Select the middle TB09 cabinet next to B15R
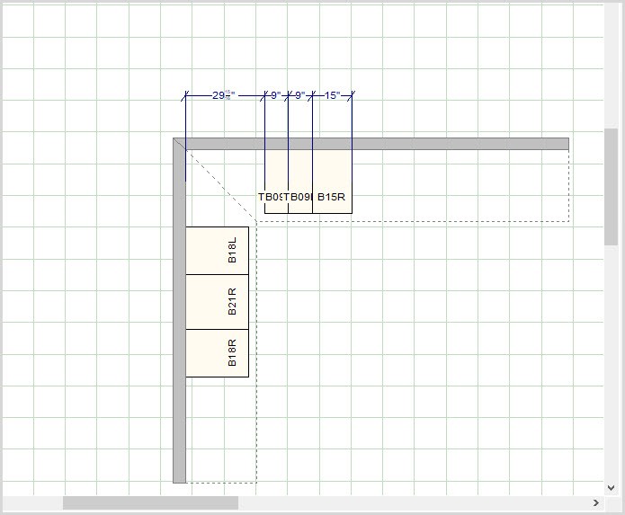Screen dimensions: 625x515 click(x=300, y=182)
